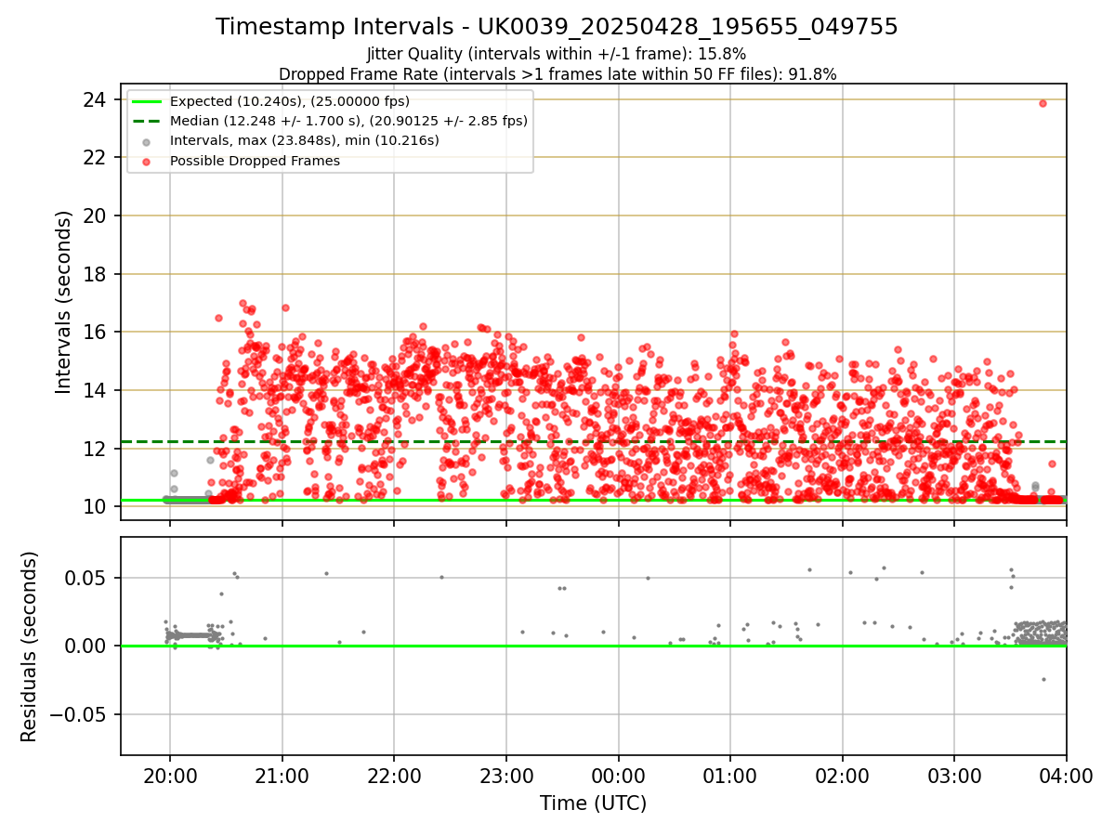Click the 20 tick on the intervals axis
This screenshot has height=836, width=1115.
pyautogui.click(x=96, y=216)
